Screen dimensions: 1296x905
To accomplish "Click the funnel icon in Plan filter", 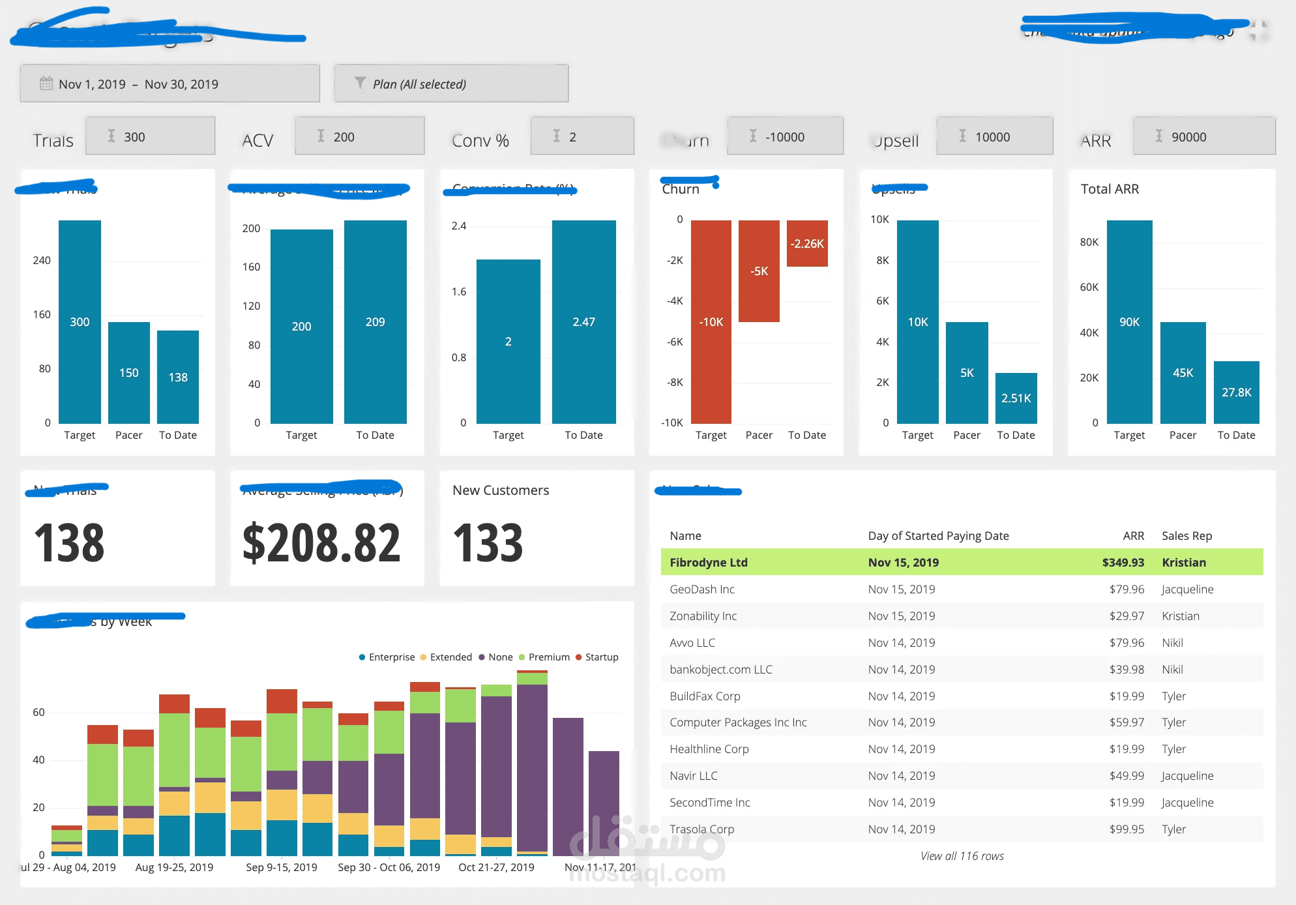I will tap(360, 83).
